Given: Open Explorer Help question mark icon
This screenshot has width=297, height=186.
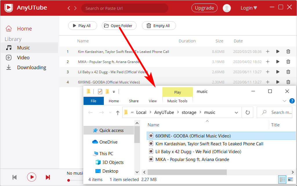Looking at the screenshot, I should pos(292,101).
